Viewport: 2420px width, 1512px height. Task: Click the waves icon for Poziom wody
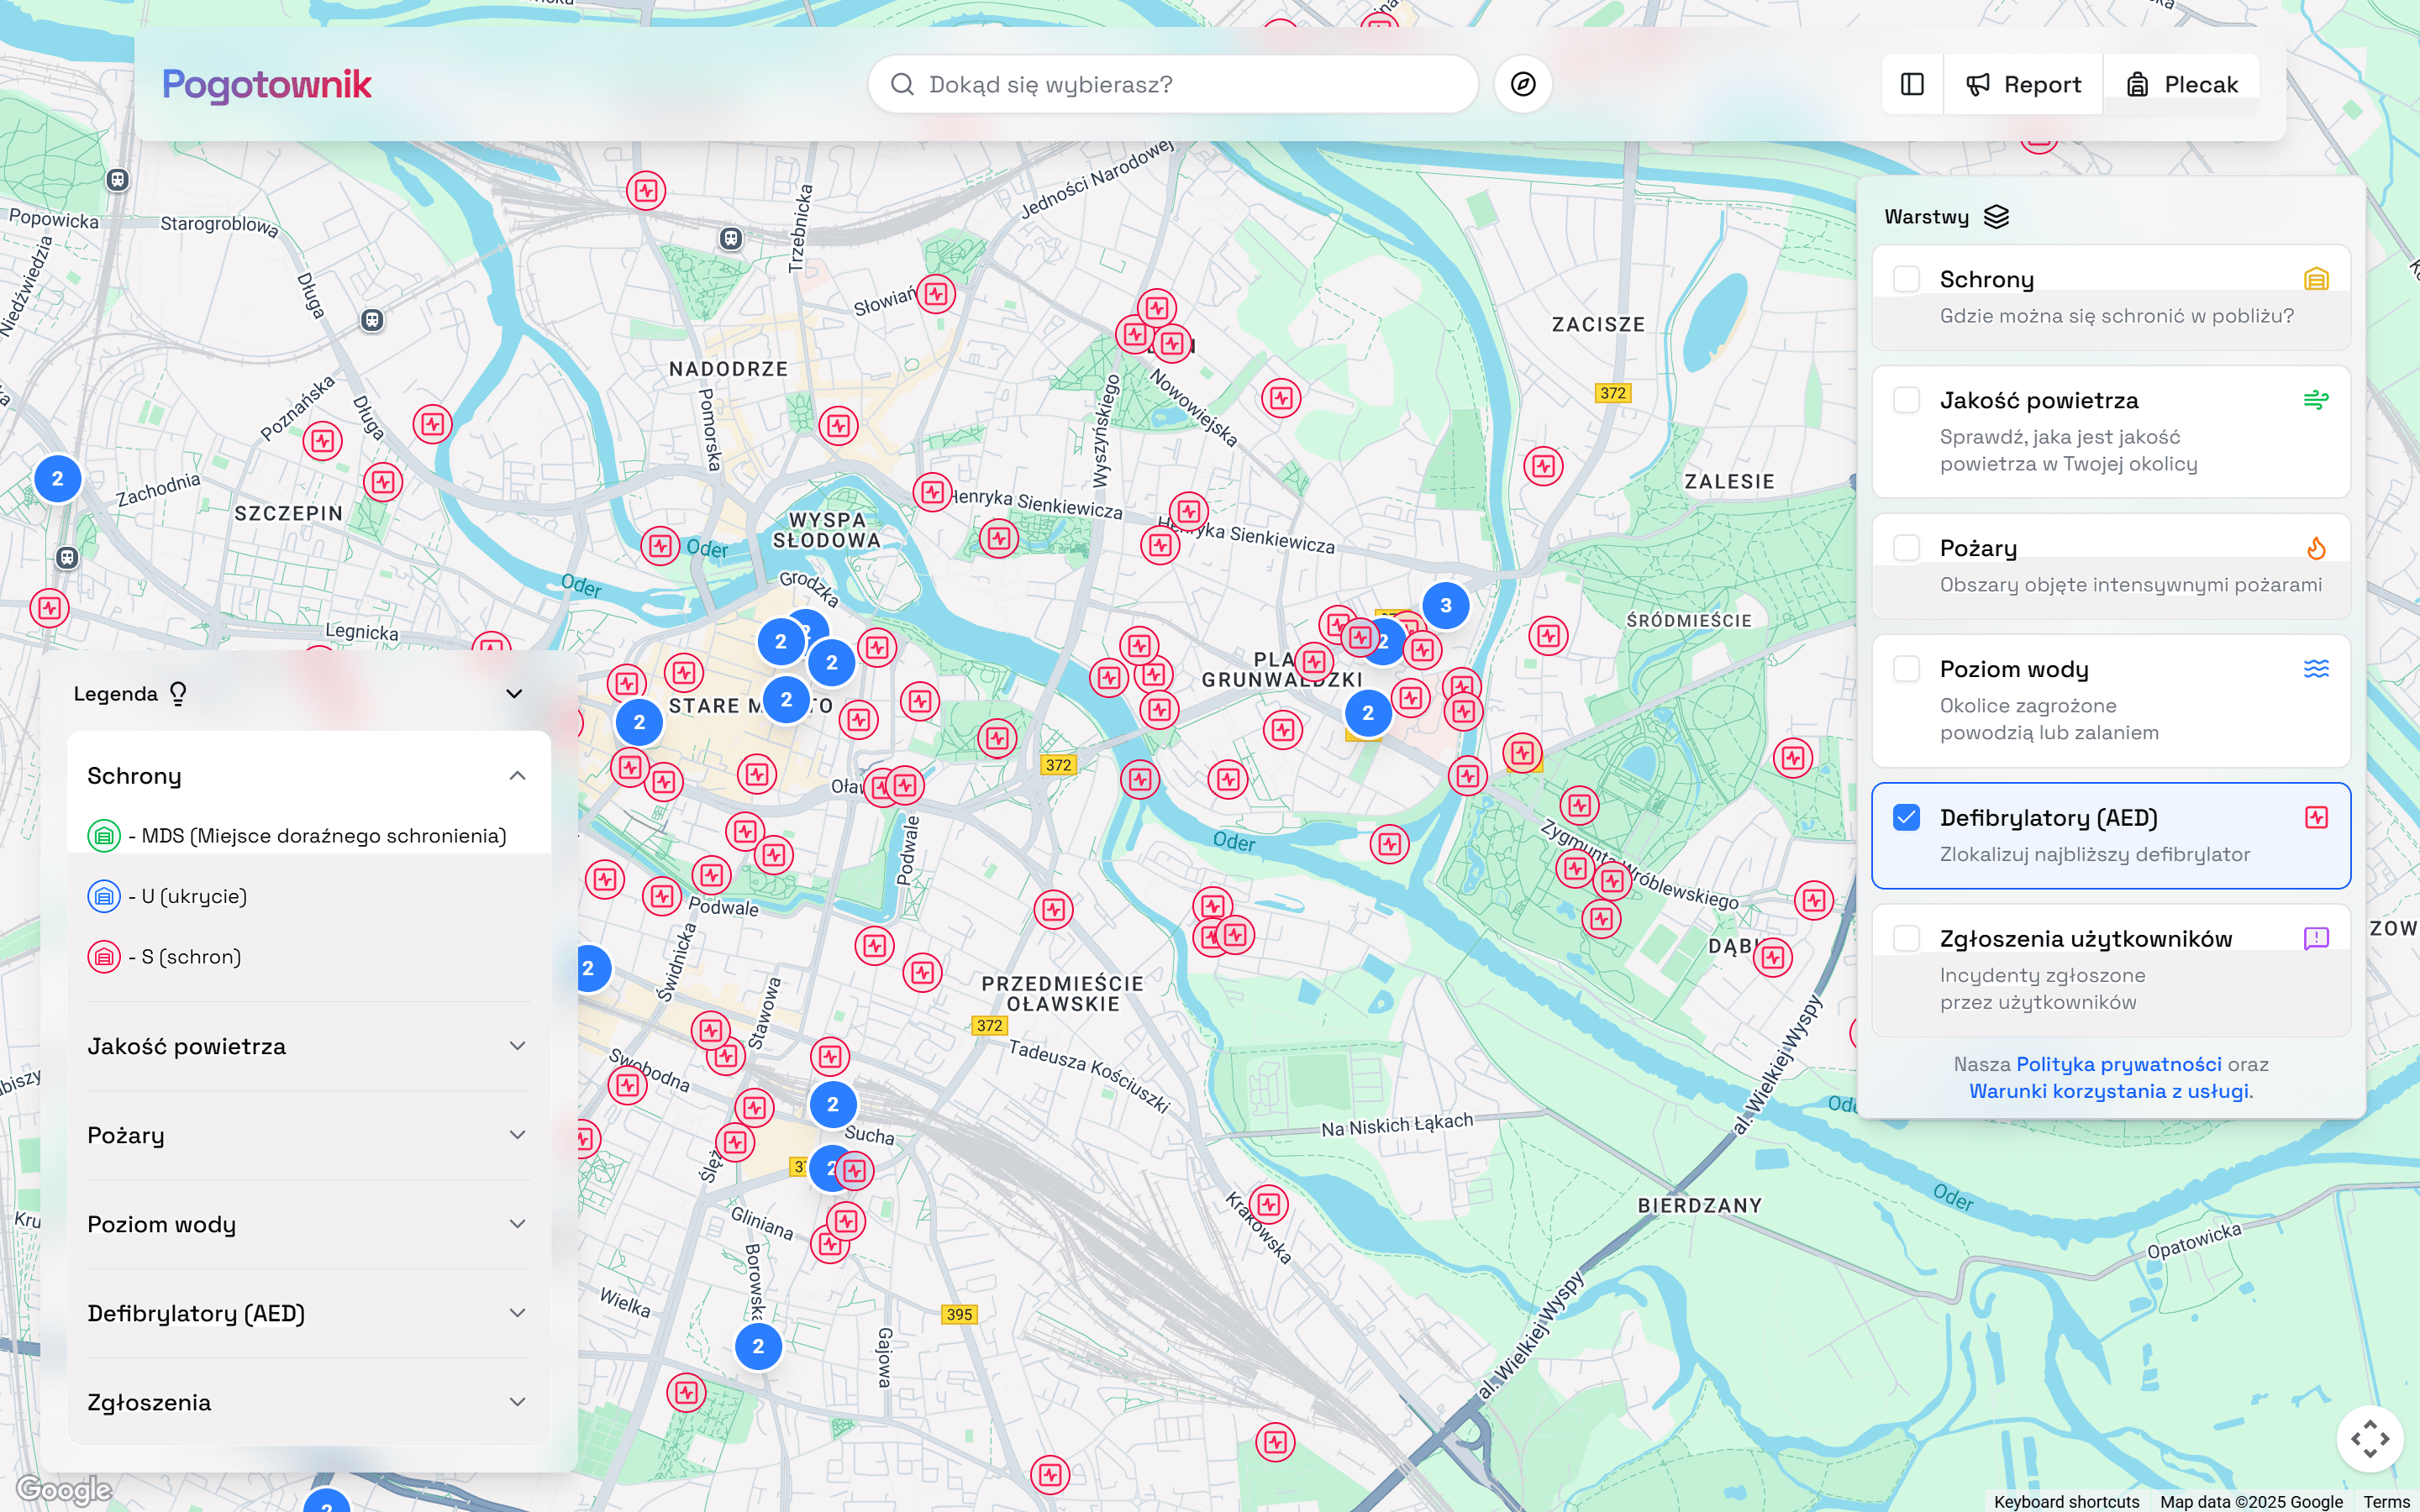(2317, 668)
